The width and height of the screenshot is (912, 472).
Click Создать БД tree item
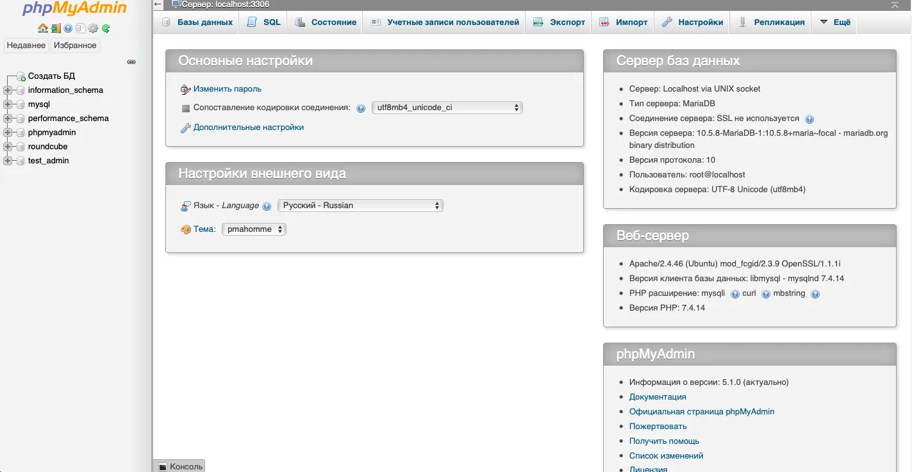(51, 76)
